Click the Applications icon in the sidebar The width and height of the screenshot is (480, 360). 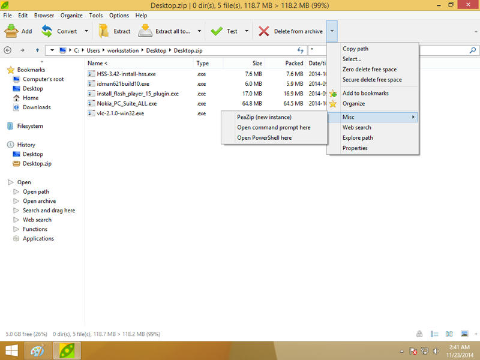[16, 239]
